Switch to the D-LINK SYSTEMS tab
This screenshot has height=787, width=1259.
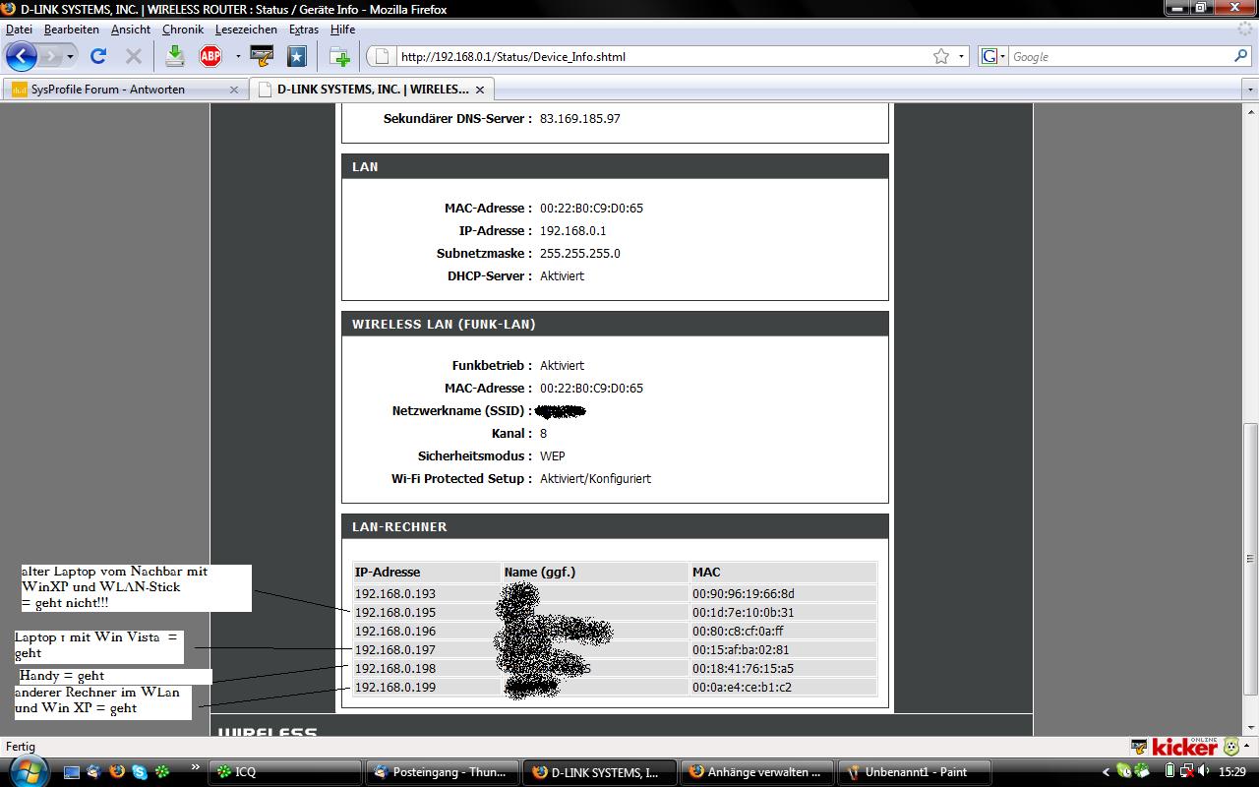click(371, 90)
